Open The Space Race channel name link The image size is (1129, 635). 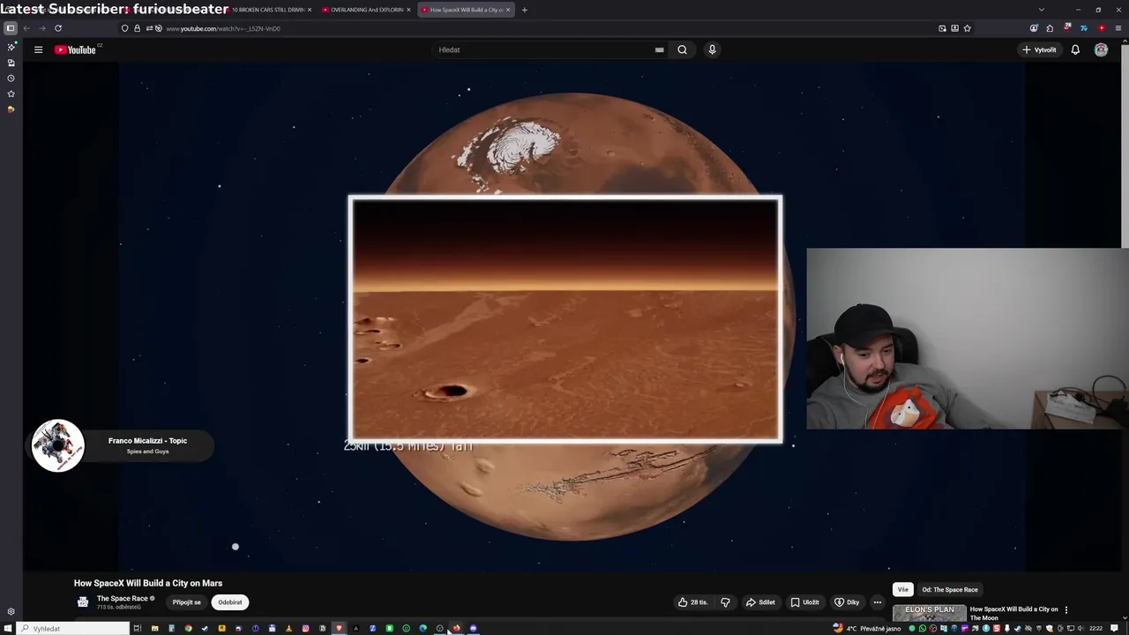(x=122, y=599)
